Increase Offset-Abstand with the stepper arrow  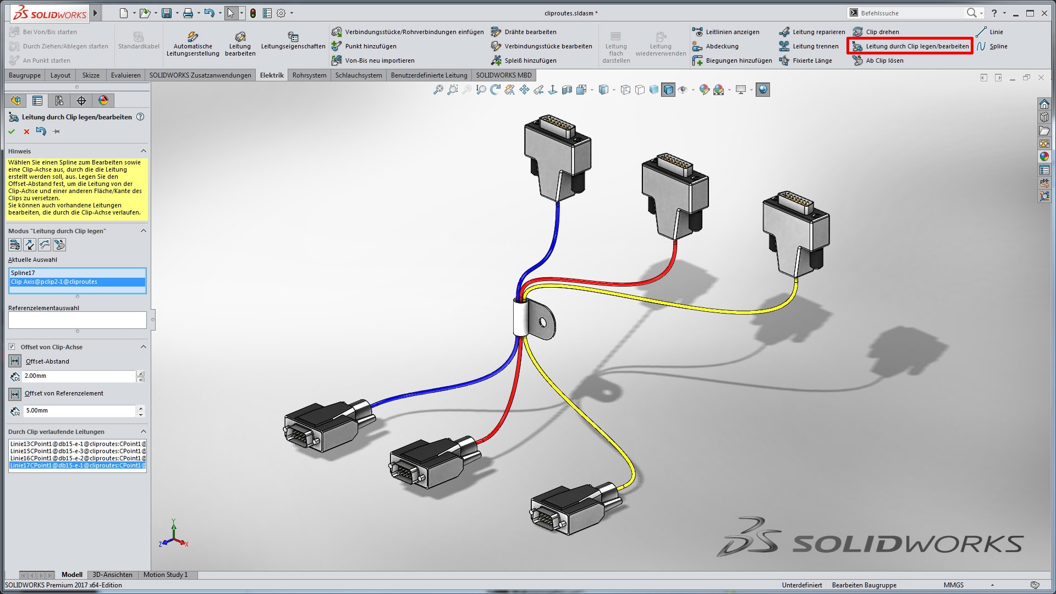141,373
